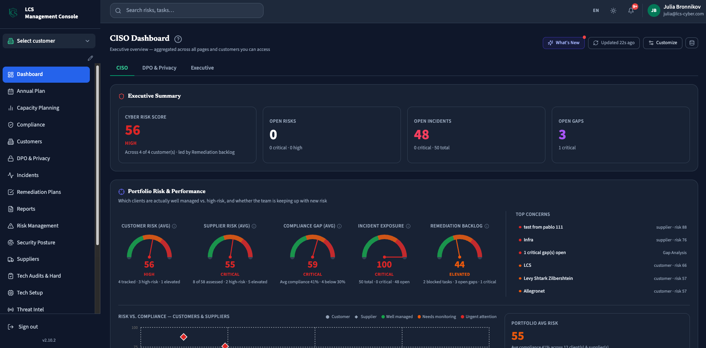
Task: Show info for Incident Exposure
Action: [408, 226]
